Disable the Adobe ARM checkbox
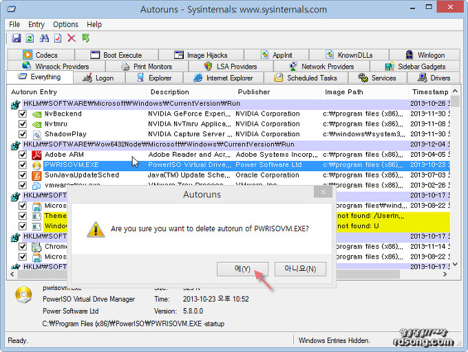The height and width of the screenshot is (352, 468). 23,155
